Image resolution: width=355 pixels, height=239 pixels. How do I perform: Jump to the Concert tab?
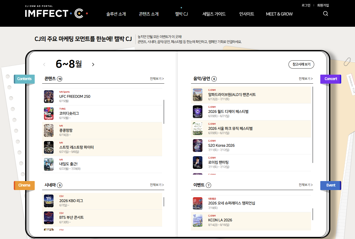pyautogui.click(x=331, y=79)
